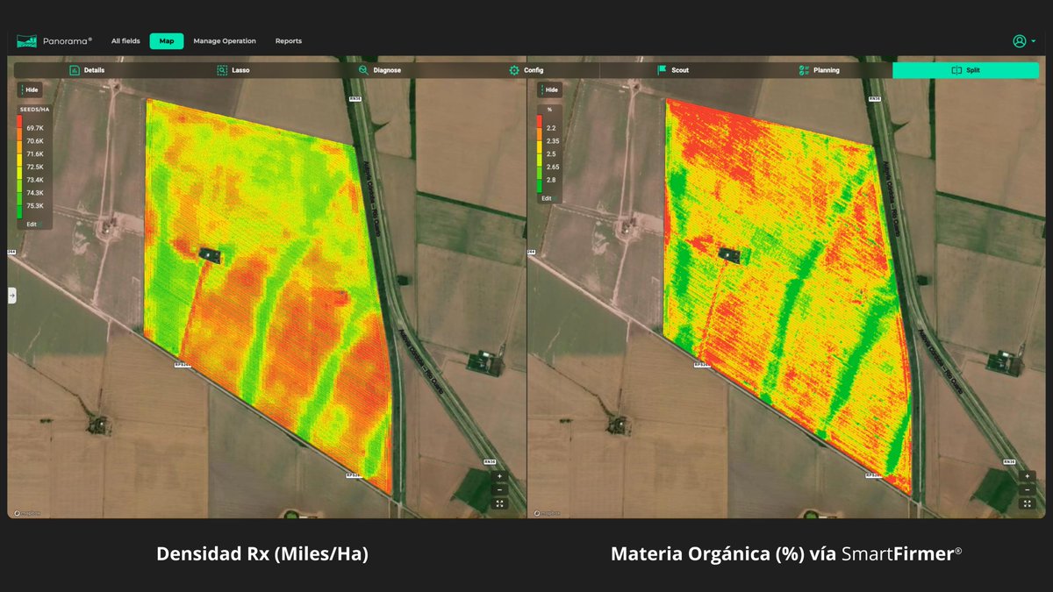Screen dimensions: 1053x592
Task: Select the 2.65 legend value
Action: 553,167
